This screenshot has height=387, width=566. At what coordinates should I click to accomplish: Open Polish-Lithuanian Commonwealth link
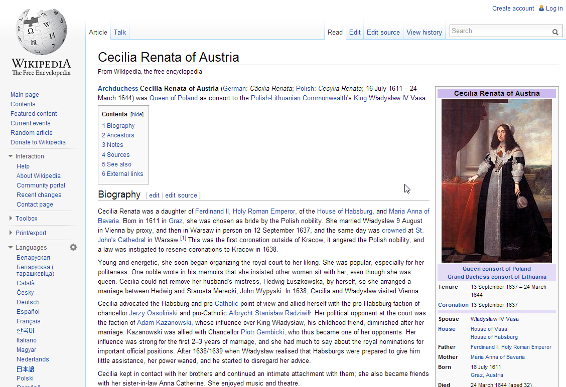(299, 98)
